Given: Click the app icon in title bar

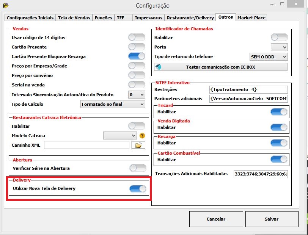Looking at the screenshot, I should pos(5,5).
